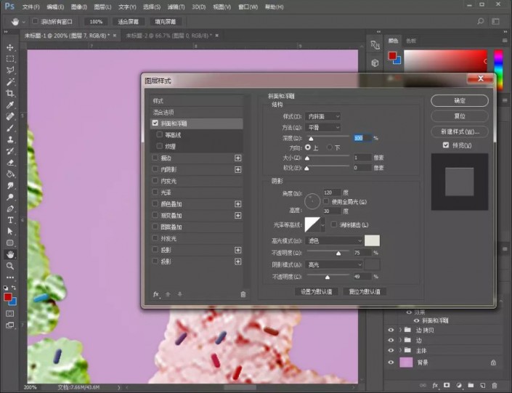
Task: Click plus button next to 描边
Action: click(x=237, y=158)
